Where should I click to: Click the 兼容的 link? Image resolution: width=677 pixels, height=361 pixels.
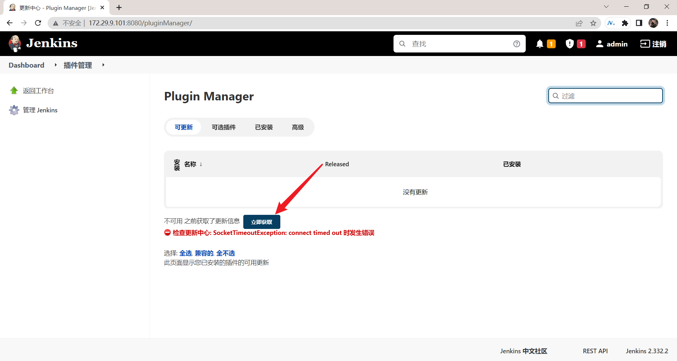tap(204, 253)
